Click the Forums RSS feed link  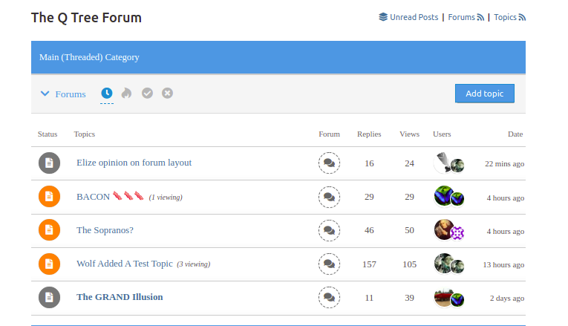(x=466, y=17)
